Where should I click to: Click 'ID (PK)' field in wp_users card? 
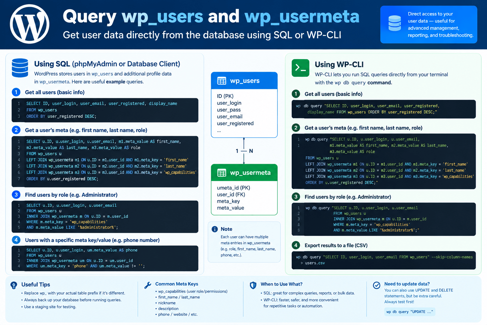[x=225, y=96]
